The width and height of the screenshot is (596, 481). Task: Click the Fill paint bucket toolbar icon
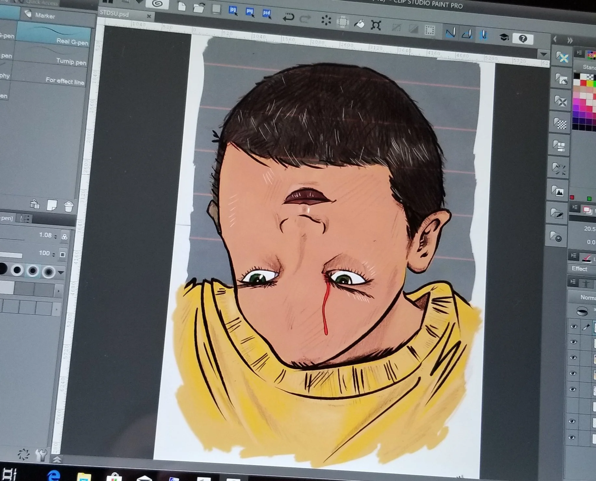359,24
